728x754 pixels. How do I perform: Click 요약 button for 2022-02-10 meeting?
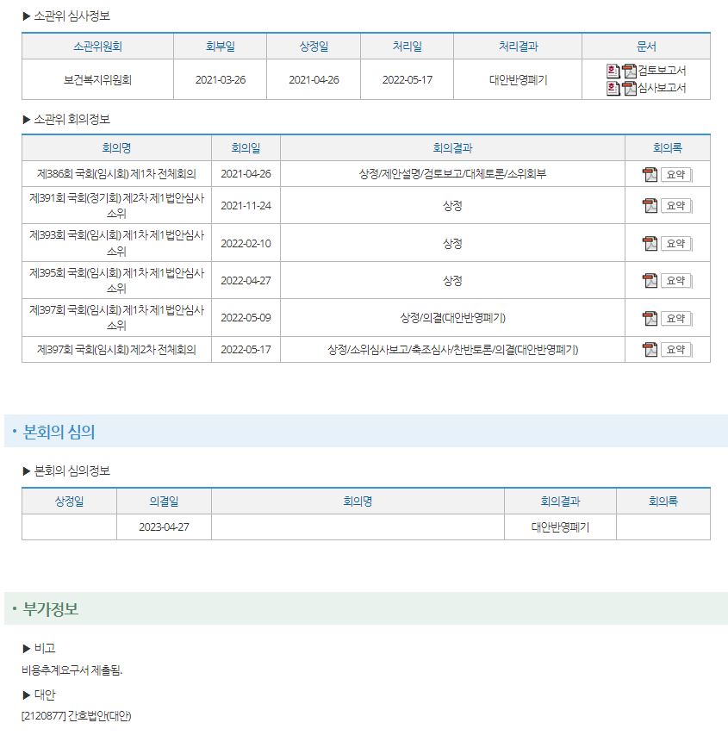(676, 243)
